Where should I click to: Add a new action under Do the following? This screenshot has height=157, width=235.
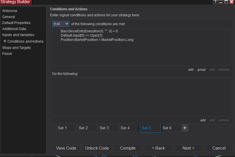tap(203, 120)
